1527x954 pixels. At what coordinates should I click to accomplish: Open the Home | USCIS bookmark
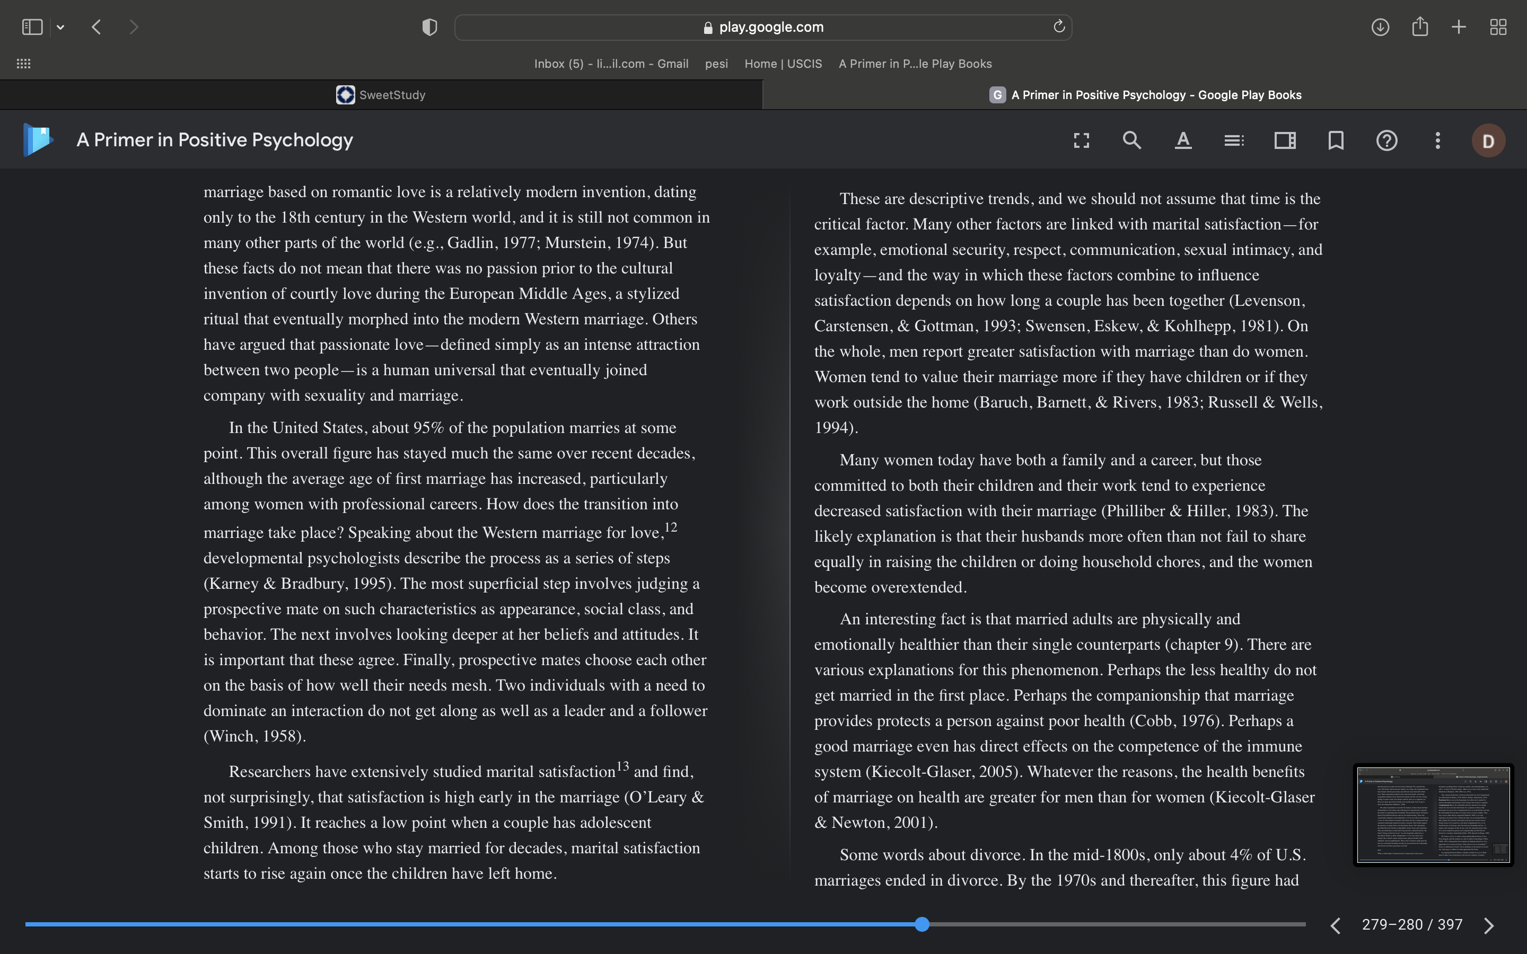783,64
